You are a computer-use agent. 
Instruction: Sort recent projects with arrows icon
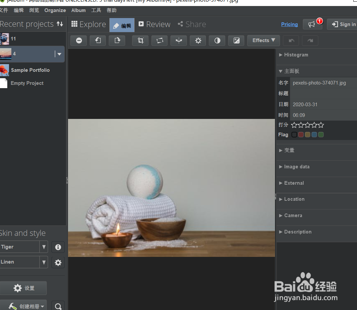click(60, 24)
